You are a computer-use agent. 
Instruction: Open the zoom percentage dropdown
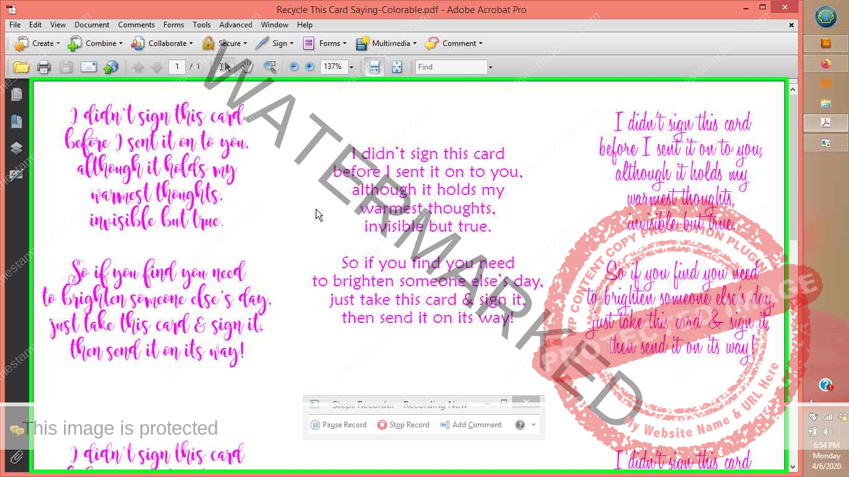(351, 66)
